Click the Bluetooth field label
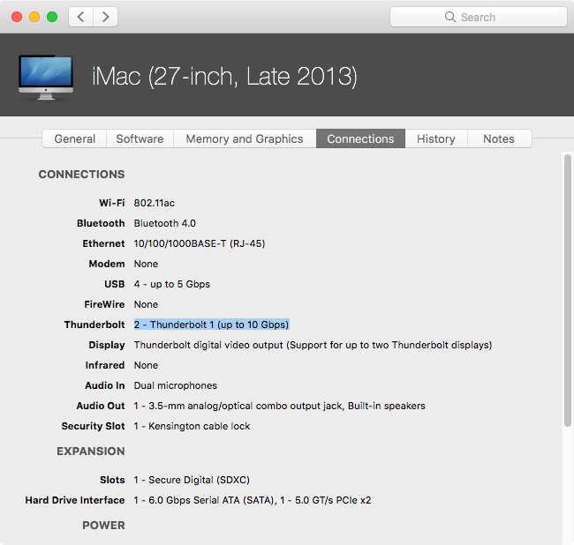 101,223
